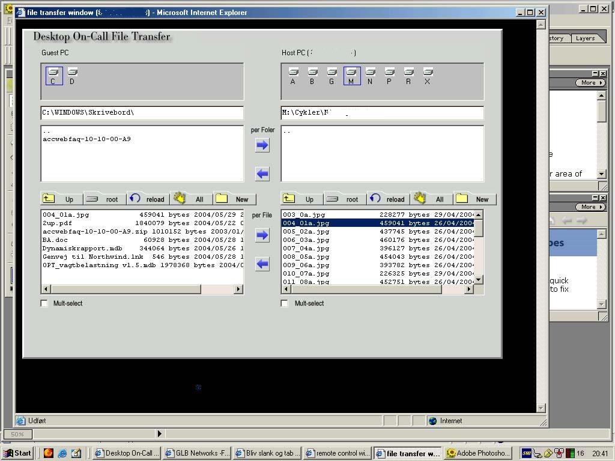Select BA.doc in Guest PC file list

142,240
